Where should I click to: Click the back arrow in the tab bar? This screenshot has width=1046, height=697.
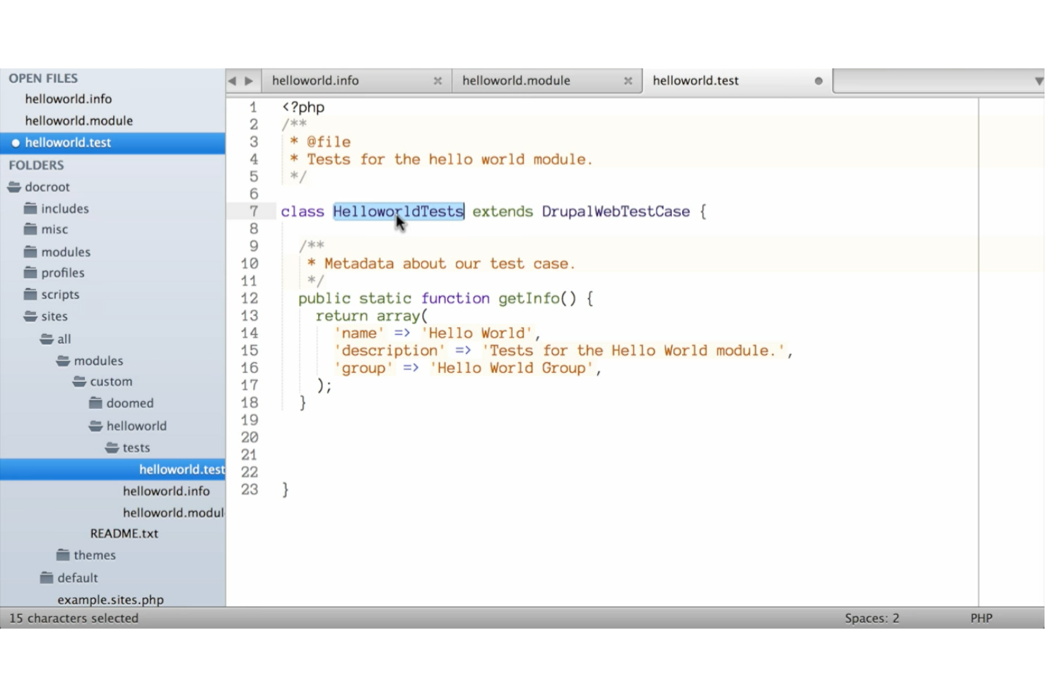[x=234, y=81]
